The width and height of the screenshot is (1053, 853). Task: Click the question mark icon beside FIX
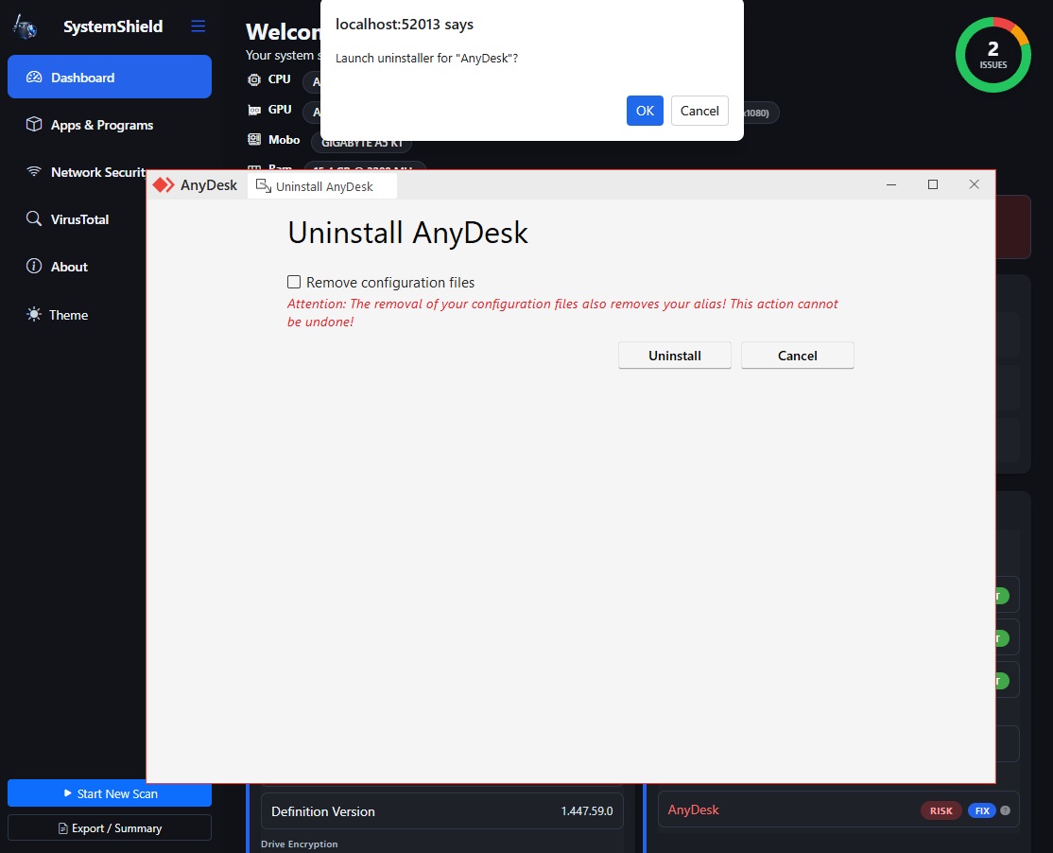click(1005, 810)
